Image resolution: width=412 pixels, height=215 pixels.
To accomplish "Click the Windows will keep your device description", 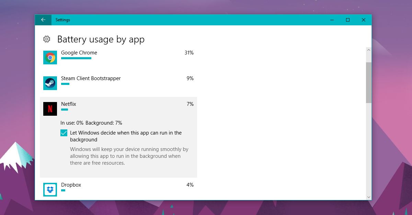I will pos(129,156).
